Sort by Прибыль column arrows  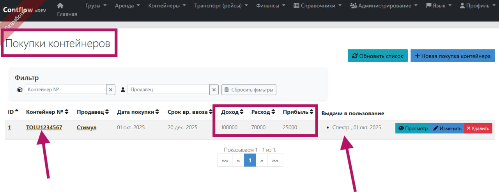click(x=311, y=112)
